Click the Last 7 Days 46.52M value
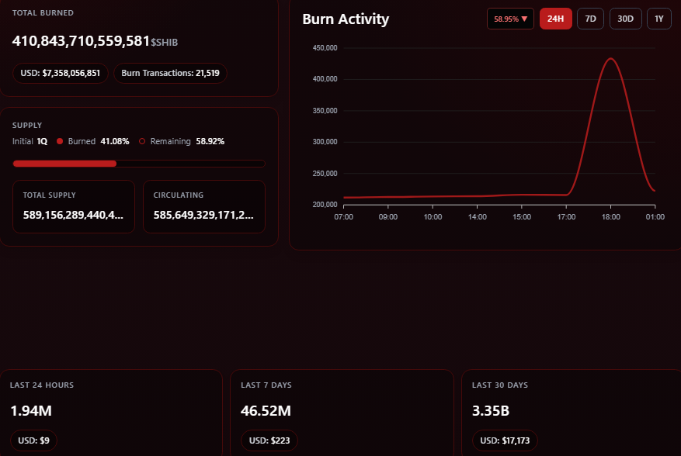Screen dimensions: 681x456 coord(266,411)
